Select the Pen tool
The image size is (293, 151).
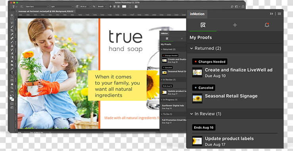pyautogui.click(x=12, y=69)
